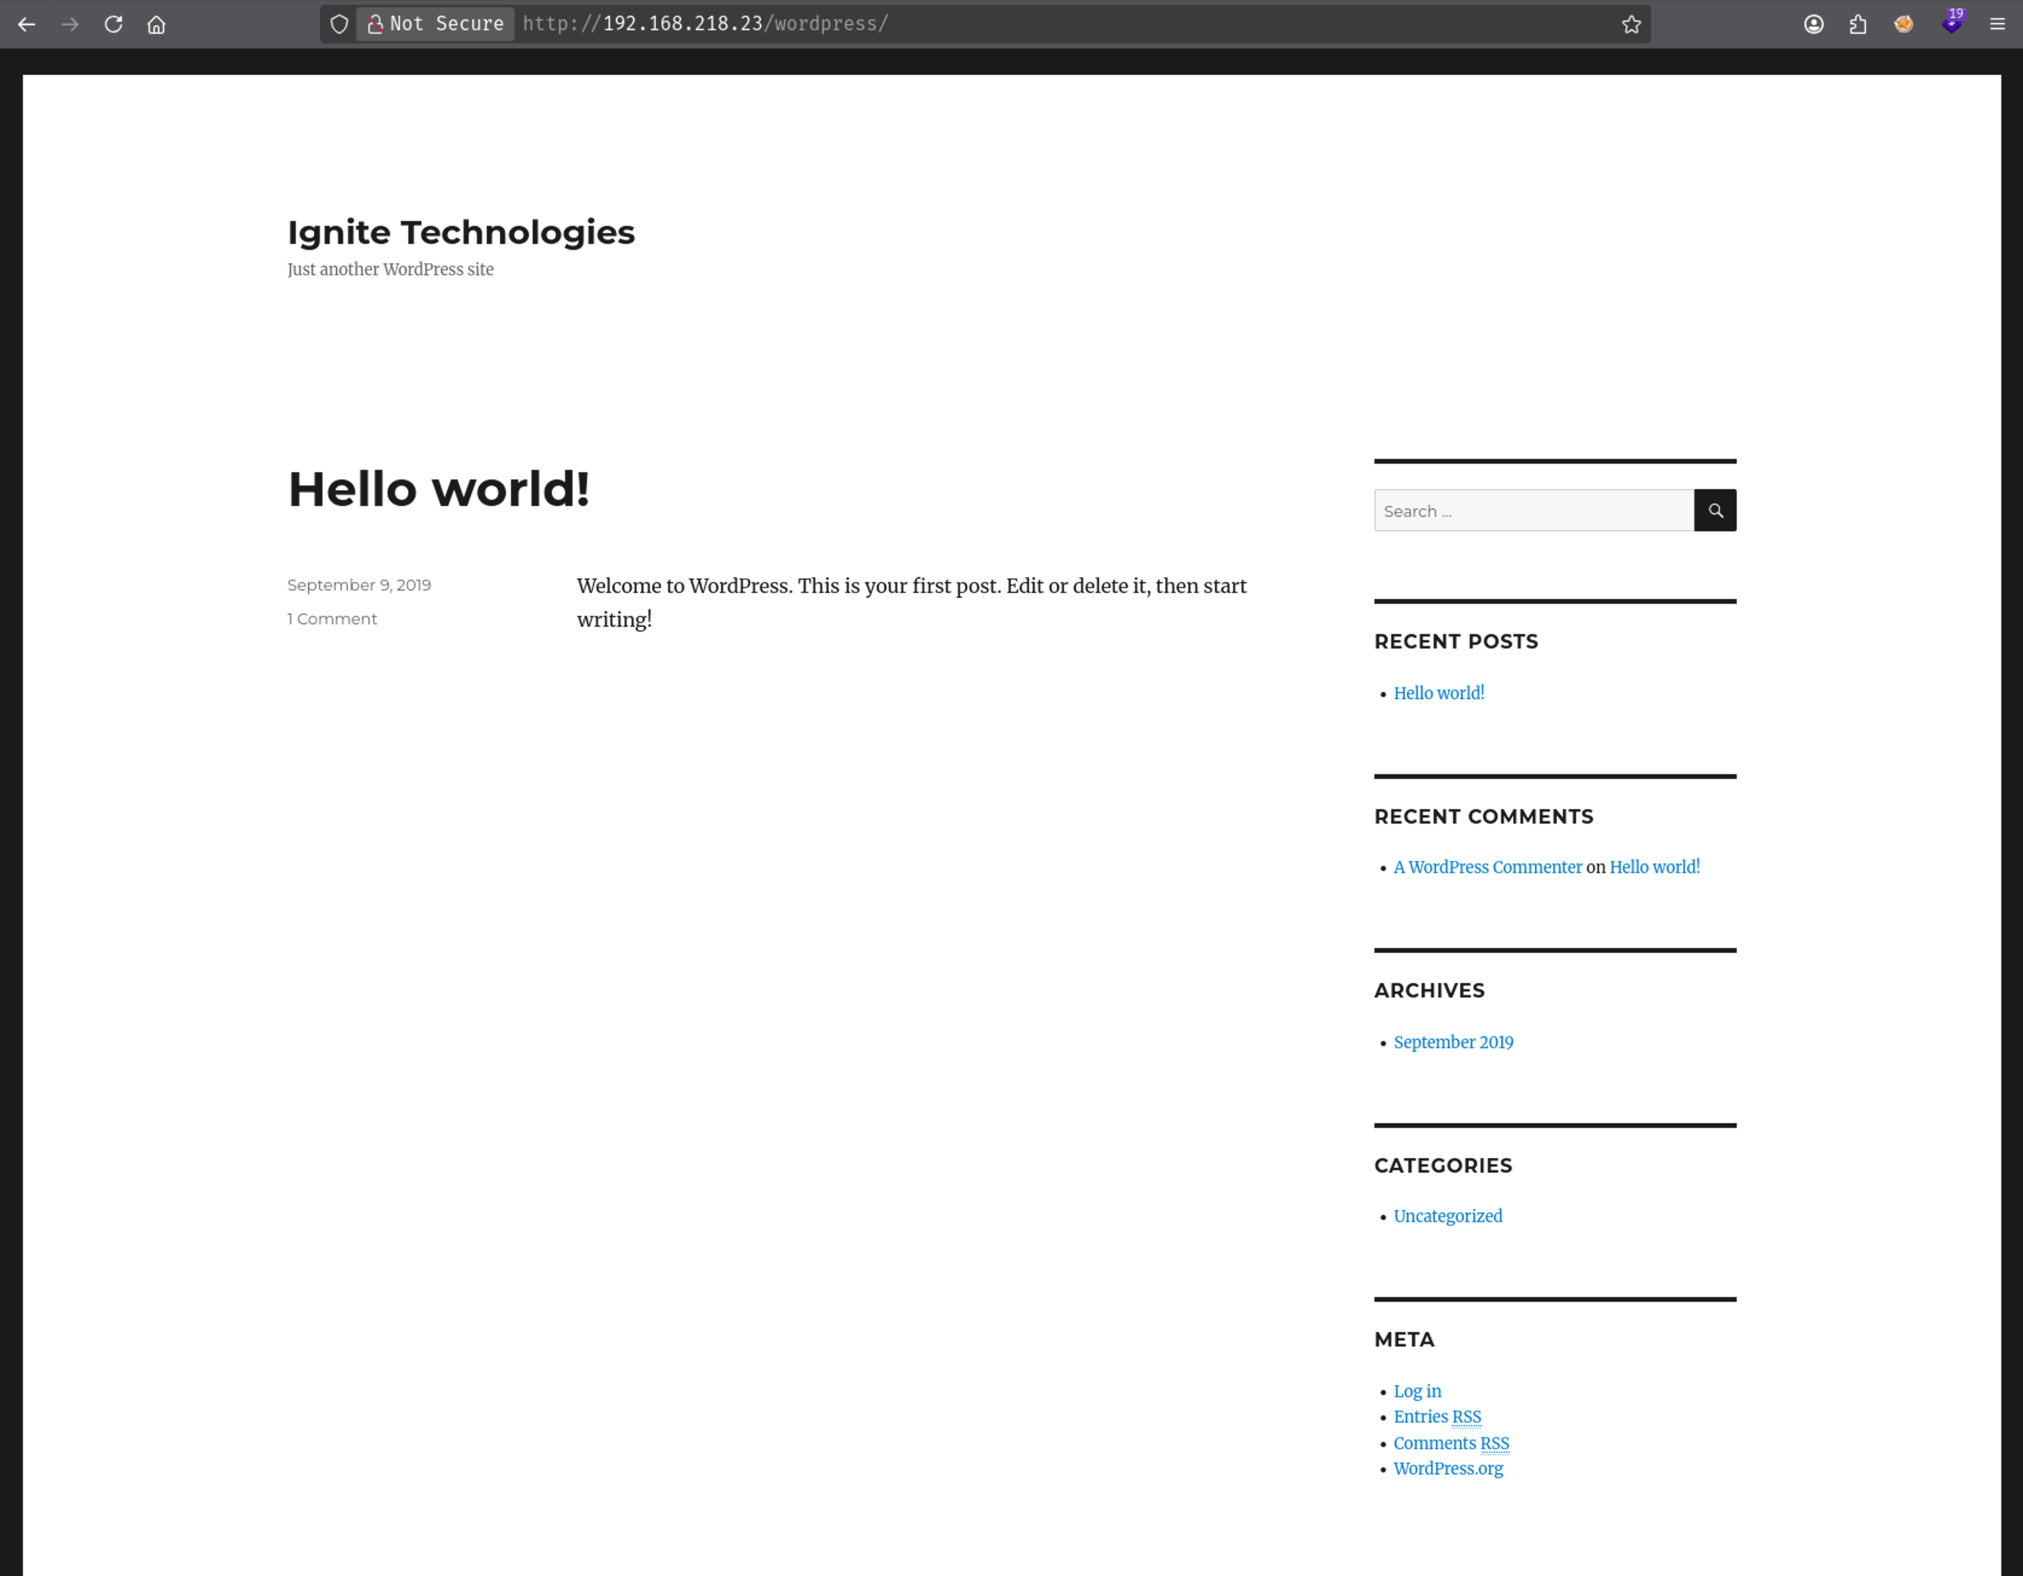Open the tracking protection shield icon
Image resolution: width=2023 pixels, height=1576 pixels.
[x=339, y=24]
